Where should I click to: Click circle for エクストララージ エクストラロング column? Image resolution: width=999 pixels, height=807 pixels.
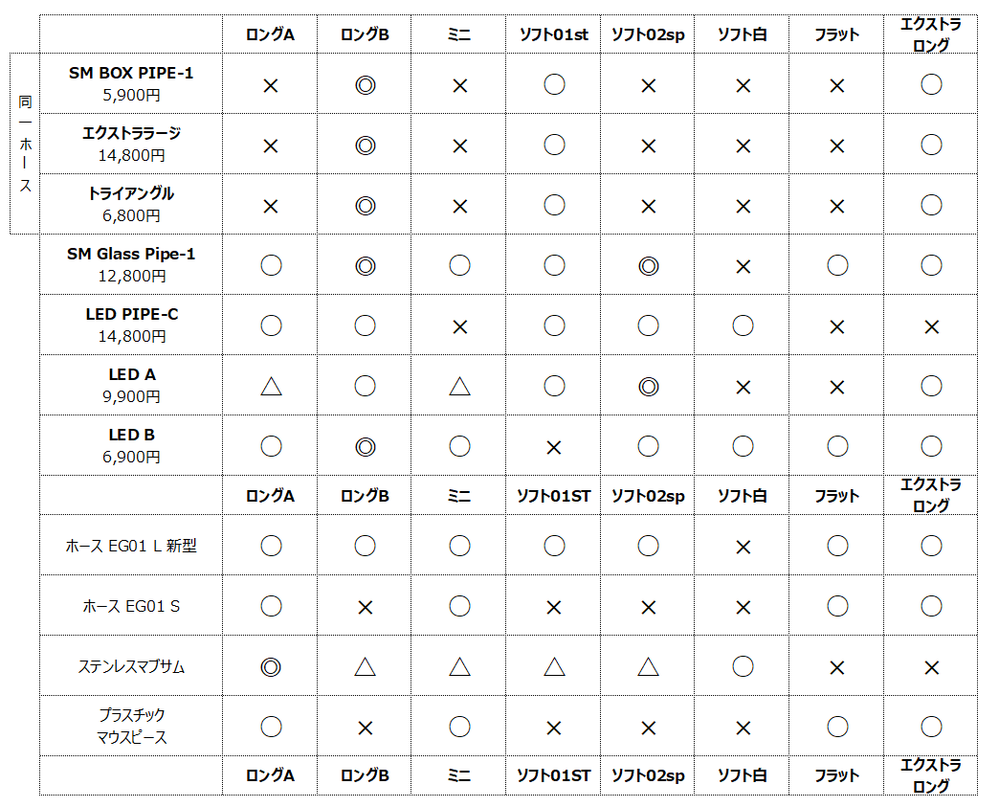tap(931, 145)
